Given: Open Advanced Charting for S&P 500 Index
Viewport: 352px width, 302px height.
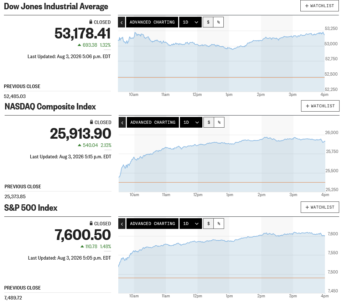Looking at the screenshot, I should pyautogui.click(x=152, y=224).
